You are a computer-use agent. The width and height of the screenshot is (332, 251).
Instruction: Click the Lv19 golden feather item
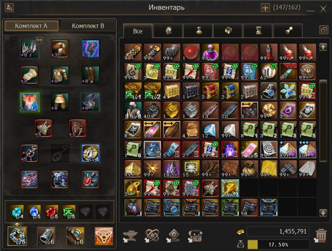point(230,188)
